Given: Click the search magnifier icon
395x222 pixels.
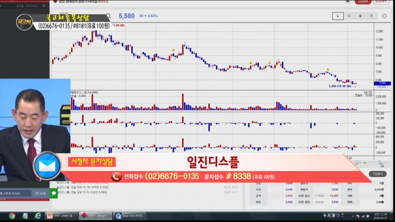Looking at the screenshot, I should [x=108, y=16].
